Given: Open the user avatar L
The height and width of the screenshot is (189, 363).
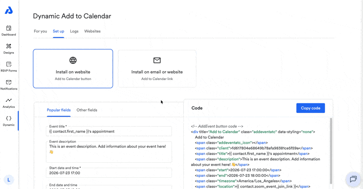Looking at the screenshot, I should tap(9, 180).
